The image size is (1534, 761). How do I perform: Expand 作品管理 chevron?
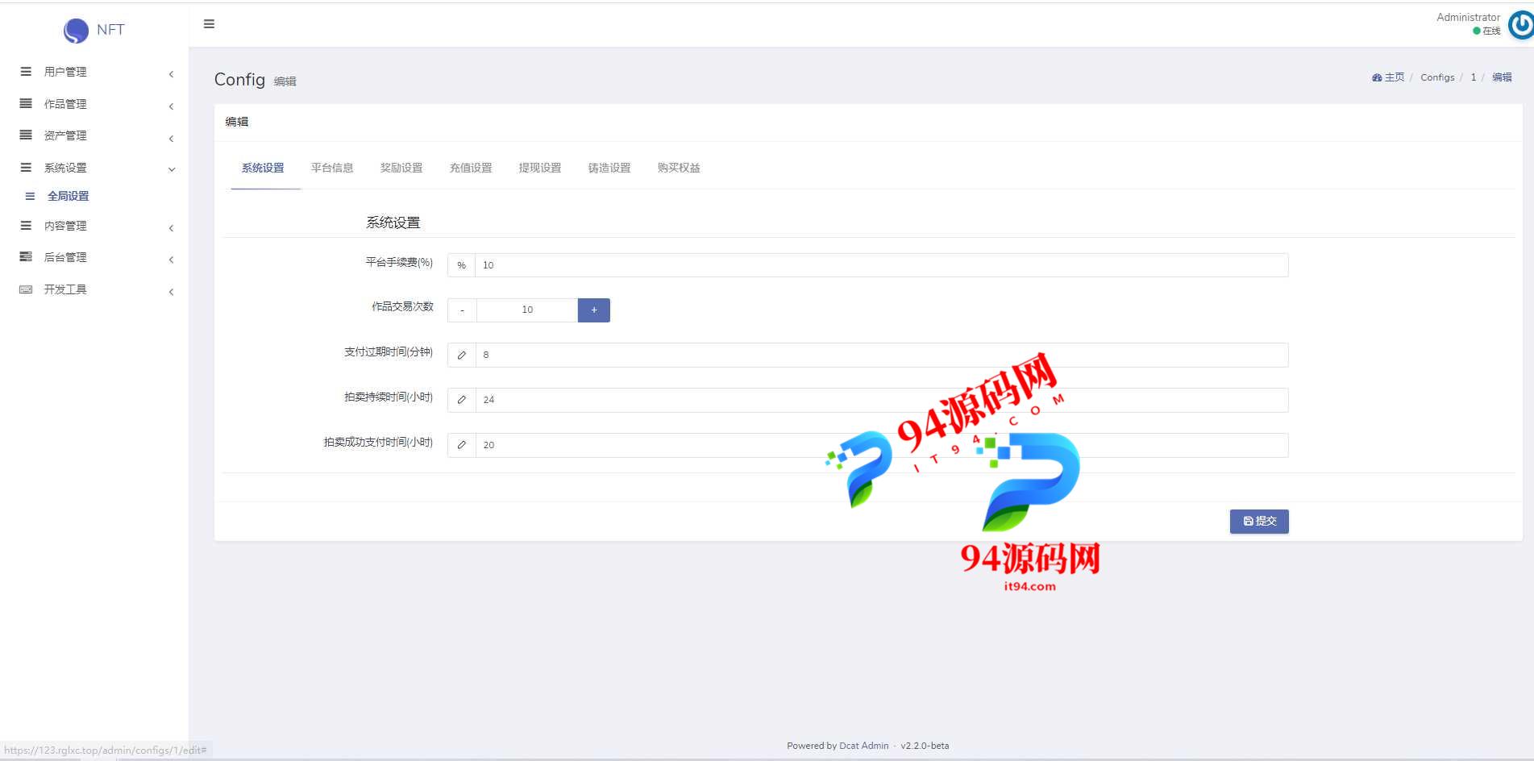point(171,106)
